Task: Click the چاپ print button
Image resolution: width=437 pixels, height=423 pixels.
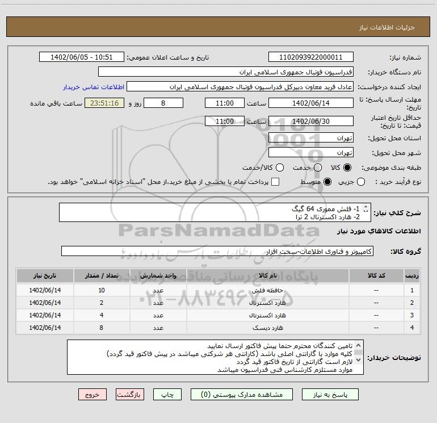Action: [167, 395]
